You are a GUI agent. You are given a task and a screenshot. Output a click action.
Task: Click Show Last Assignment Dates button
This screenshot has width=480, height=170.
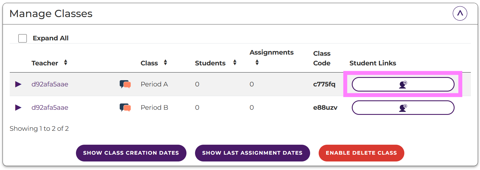[252, 153]
